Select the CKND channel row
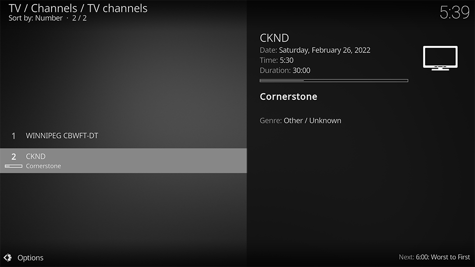Screen dimensions: 475x267 [123, 161]
